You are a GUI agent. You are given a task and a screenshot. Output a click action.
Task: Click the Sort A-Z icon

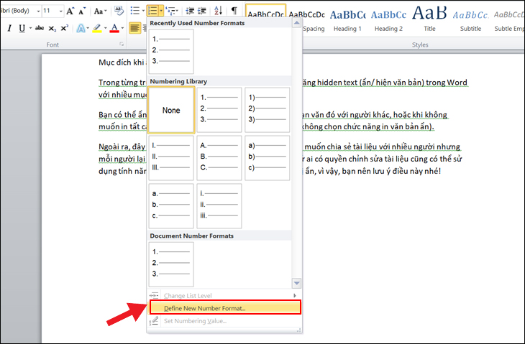[218, 11]
